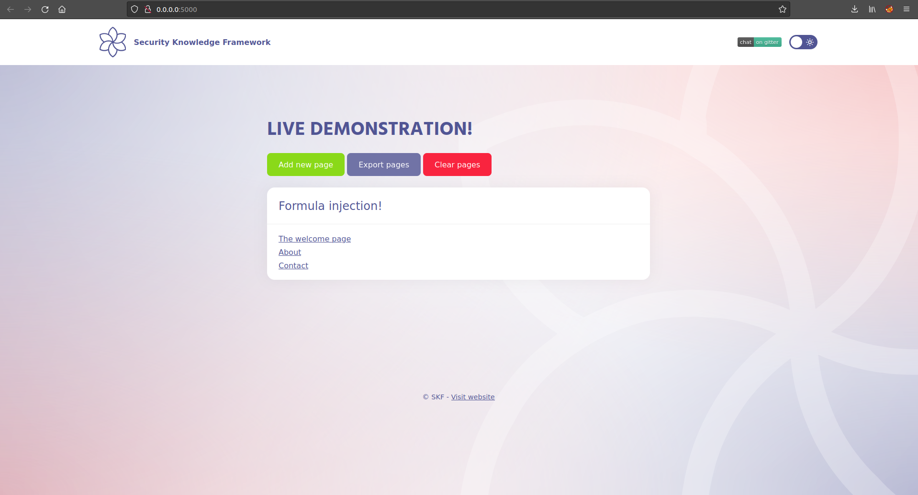The height and width of the screenshot is (495, 918).
Task: Click the Add new page button
Action: [x=306, y=165]
